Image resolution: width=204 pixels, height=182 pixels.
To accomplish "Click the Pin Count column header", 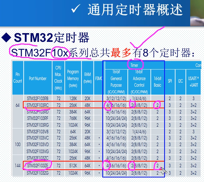I will [18, 78].
